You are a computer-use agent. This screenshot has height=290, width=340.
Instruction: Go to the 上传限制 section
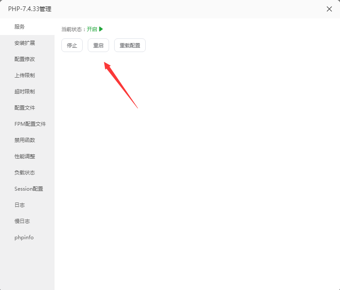pos(25,75)
